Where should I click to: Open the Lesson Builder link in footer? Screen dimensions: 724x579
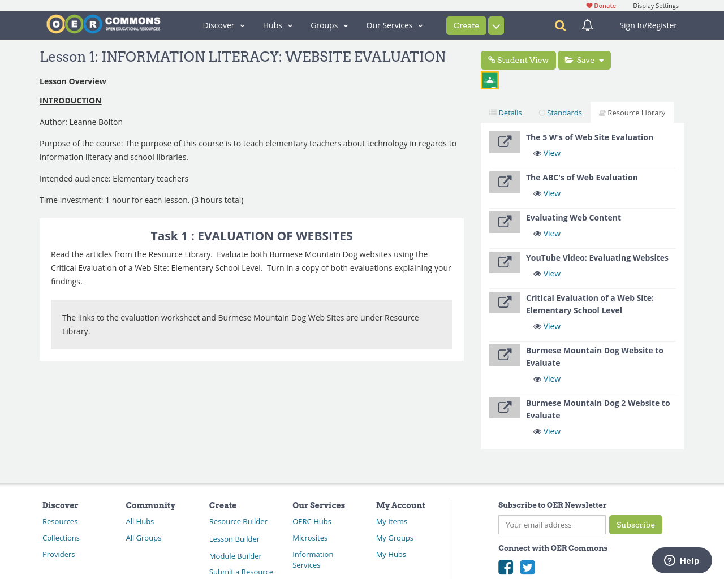click(x=234, y=539)
